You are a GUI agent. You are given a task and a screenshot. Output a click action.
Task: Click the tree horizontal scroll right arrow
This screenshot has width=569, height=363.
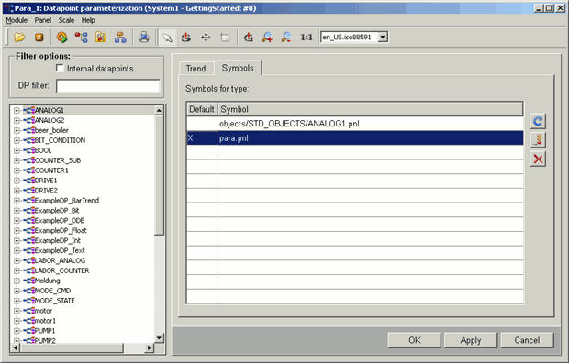(149, 347)
